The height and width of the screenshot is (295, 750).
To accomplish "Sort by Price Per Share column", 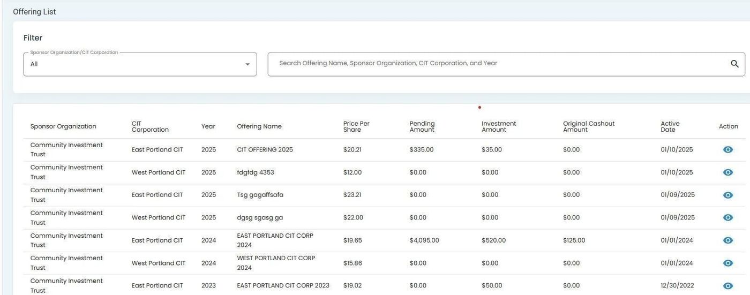I will click(x=356, y=126).
